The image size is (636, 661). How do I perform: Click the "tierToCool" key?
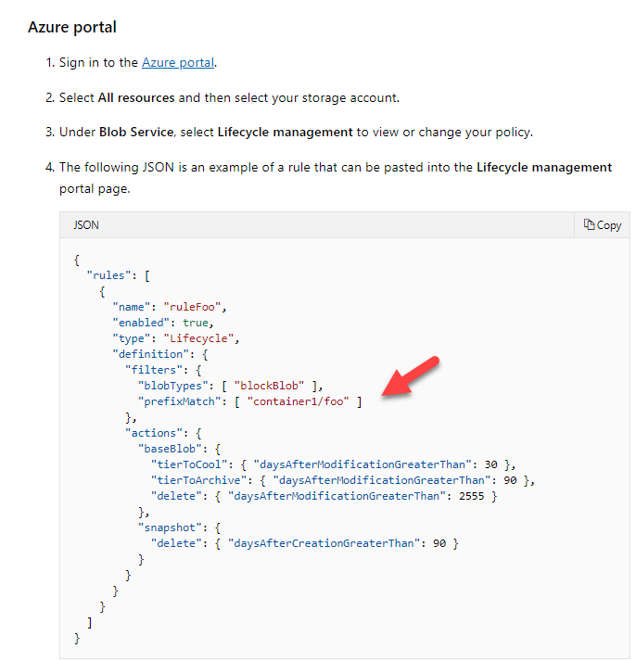point(189,465)
